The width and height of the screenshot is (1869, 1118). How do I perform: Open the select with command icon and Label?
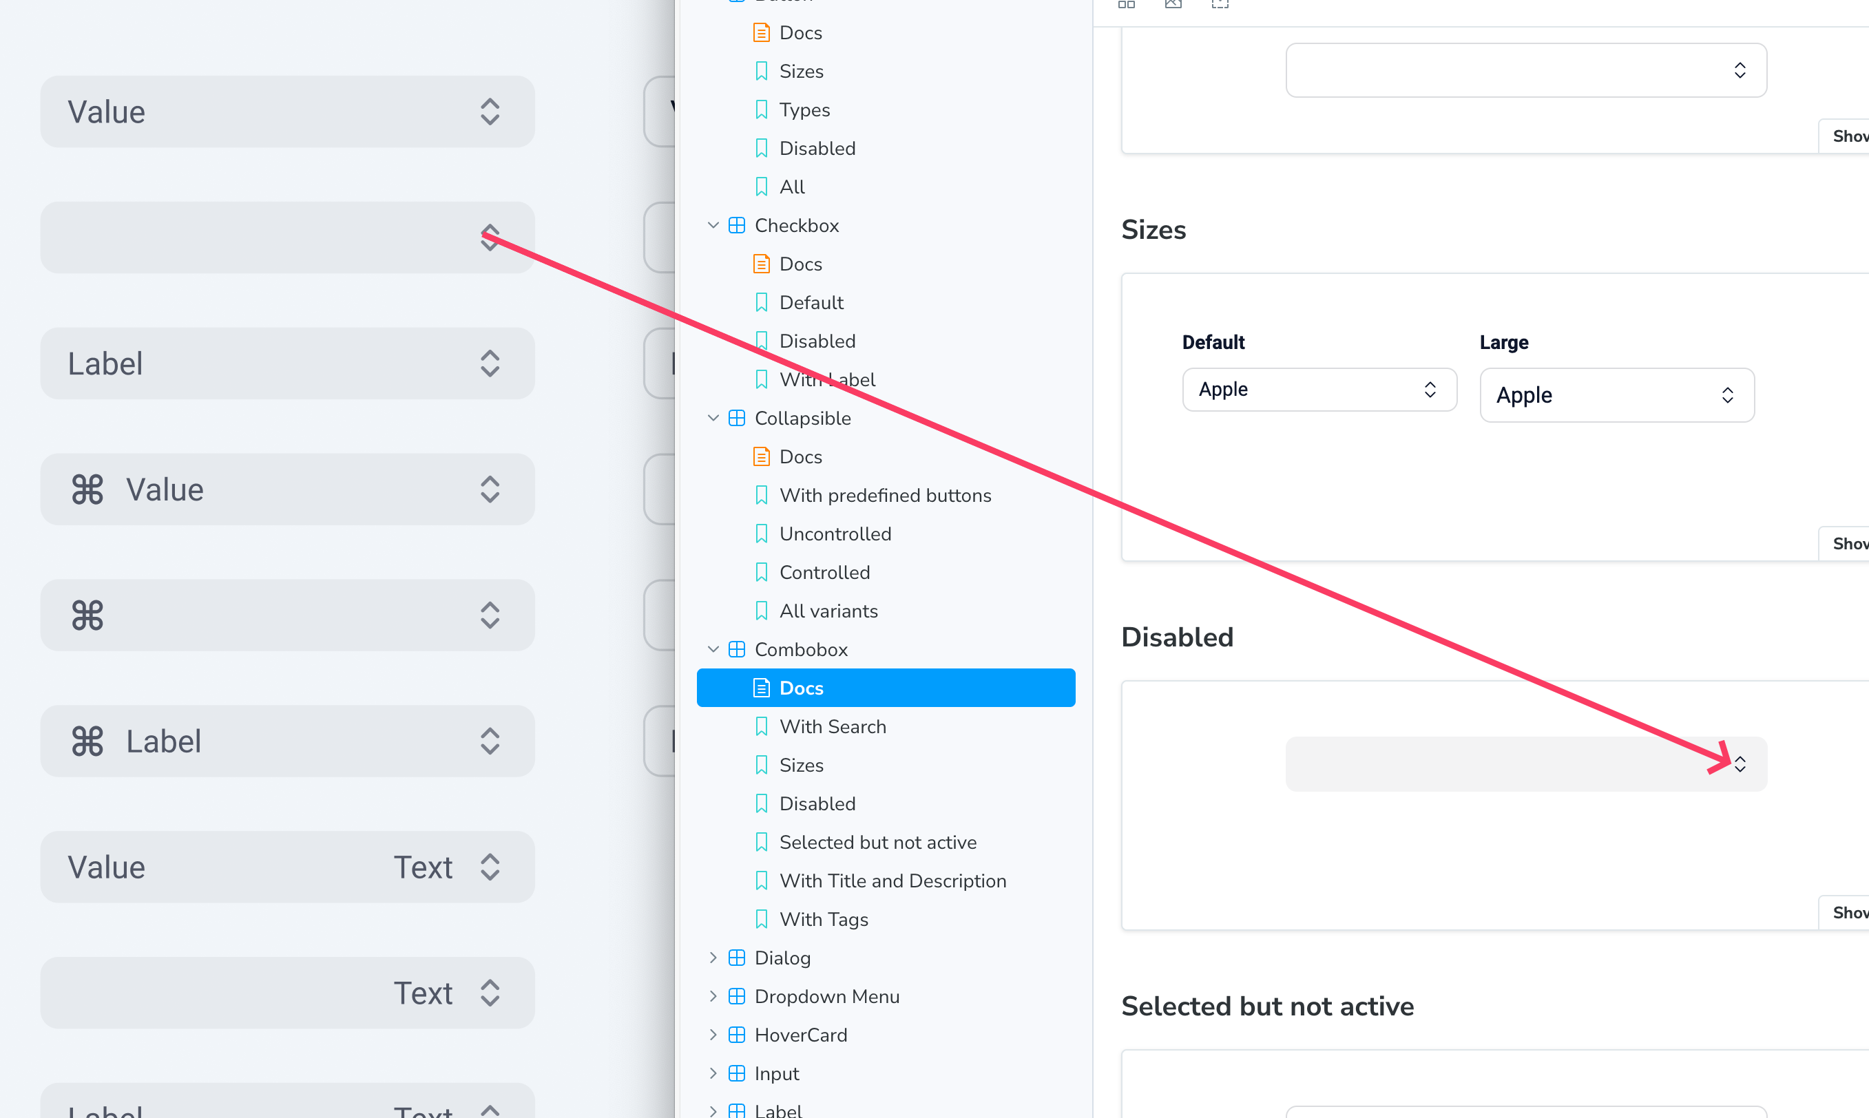click(287, 741)
